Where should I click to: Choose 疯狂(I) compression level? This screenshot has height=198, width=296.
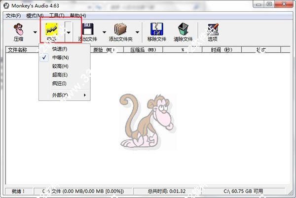click(64, 83)
